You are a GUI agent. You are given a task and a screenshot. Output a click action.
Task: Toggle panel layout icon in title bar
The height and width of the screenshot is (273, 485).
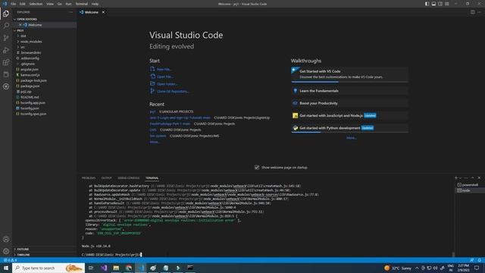click(x=433, y=4)
